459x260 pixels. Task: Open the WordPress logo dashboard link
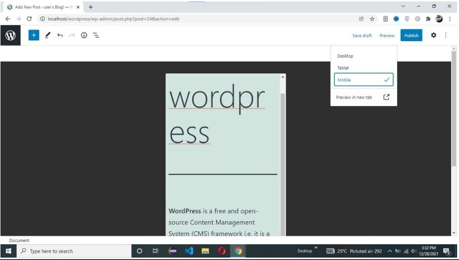tap(11, 35)
